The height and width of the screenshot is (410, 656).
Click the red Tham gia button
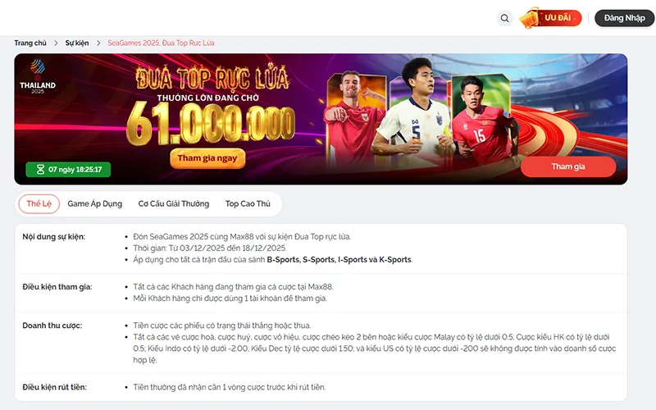click(568, 166)
